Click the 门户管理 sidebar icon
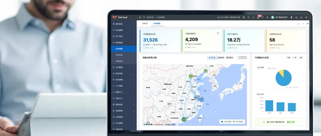Viewport: 321px width, 136px height. point(114,86)
